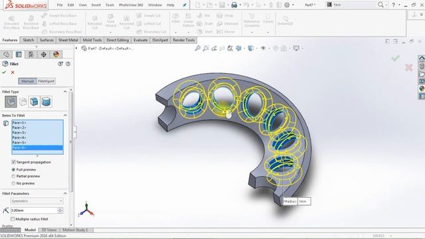The width and height of the screenshot is (425, 239).
Task: Select Face<1> in Items To Fillet list
Action: tap(37, 122)
